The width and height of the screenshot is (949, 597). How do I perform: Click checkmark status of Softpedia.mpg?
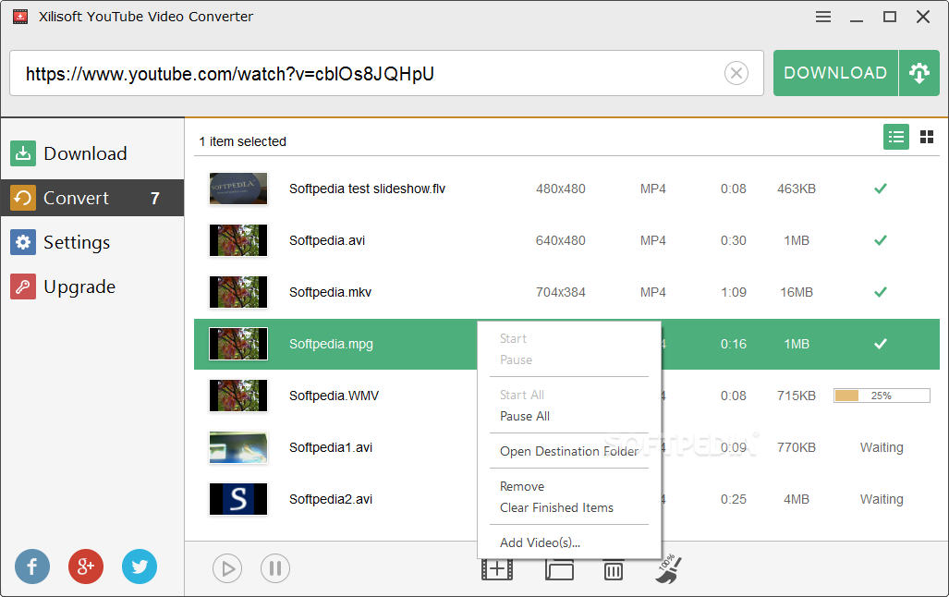(x=881, y=344)
